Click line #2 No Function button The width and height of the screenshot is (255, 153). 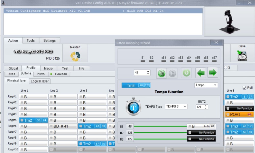201,133
